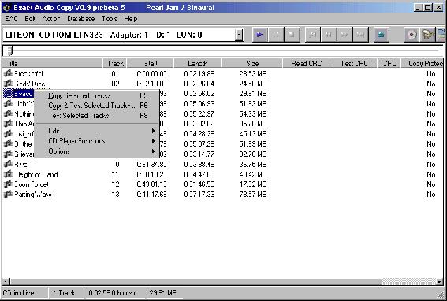Click CD in drive status bar text

pos(19,293)
